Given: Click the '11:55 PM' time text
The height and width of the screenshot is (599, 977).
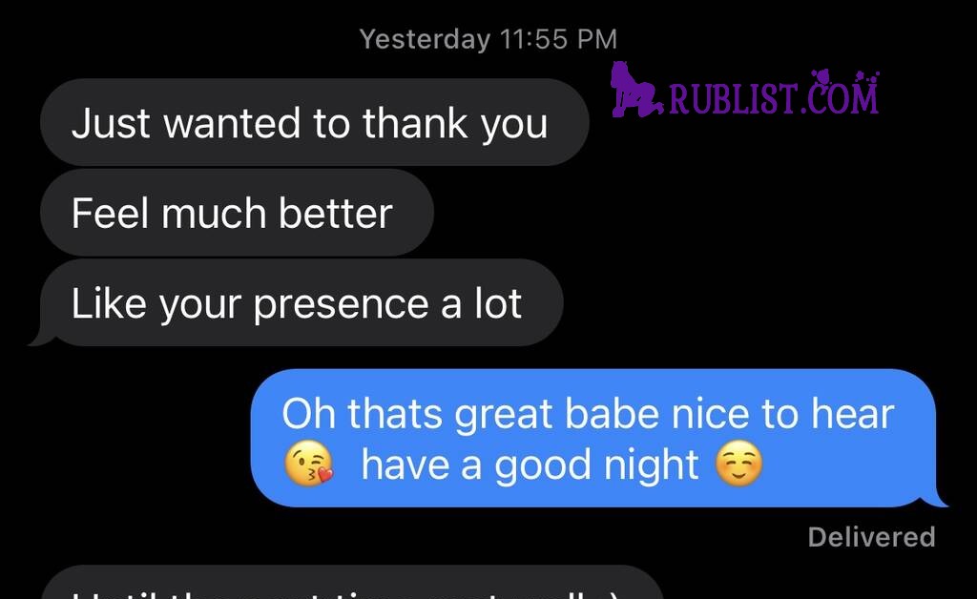Looking at the screenshot, I should click(x=558, y=39).
